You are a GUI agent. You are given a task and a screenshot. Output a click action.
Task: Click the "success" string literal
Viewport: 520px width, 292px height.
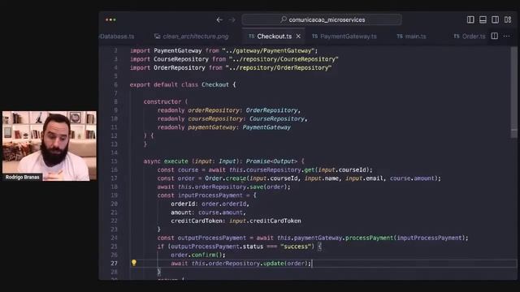point(296,247)
